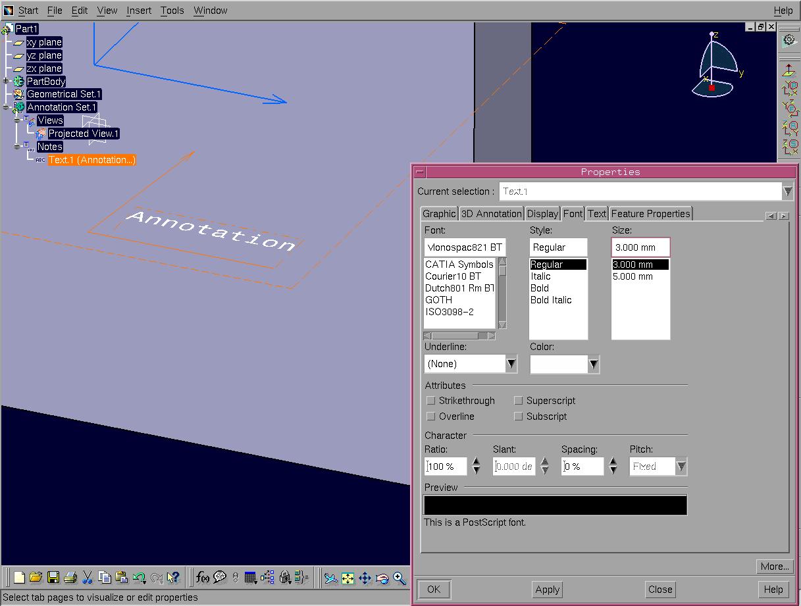Open the Color picker dropdown
The image size is (801, 606).
click(594, 364)
